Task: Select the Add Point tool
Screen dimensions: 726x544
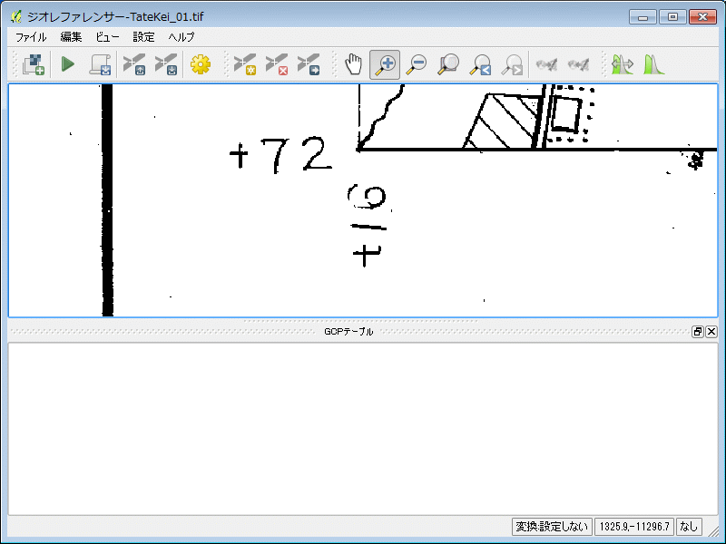Action: (245, 64)
